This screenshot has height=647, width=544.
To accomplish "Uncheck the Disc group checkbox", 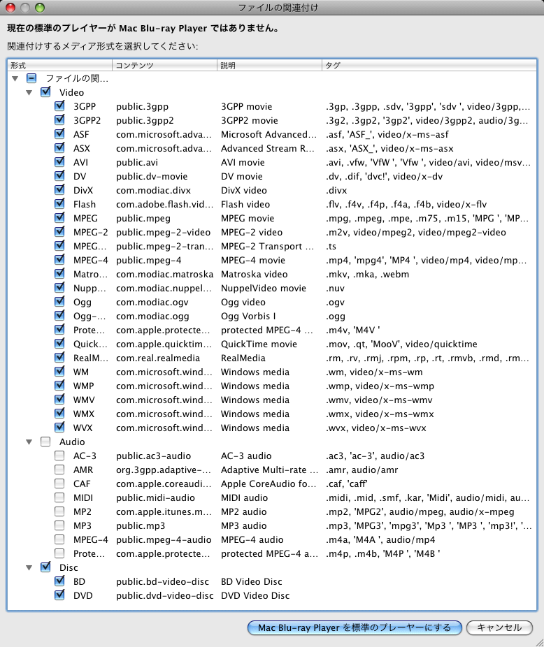I will [45, 567].
